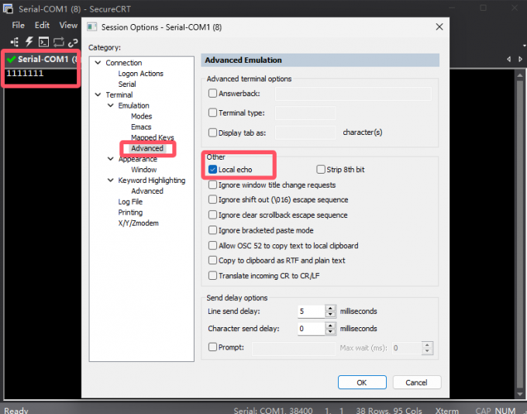The image size is (527, 414).
Task: Collapse the Emulation tree node
Action: 110,105
